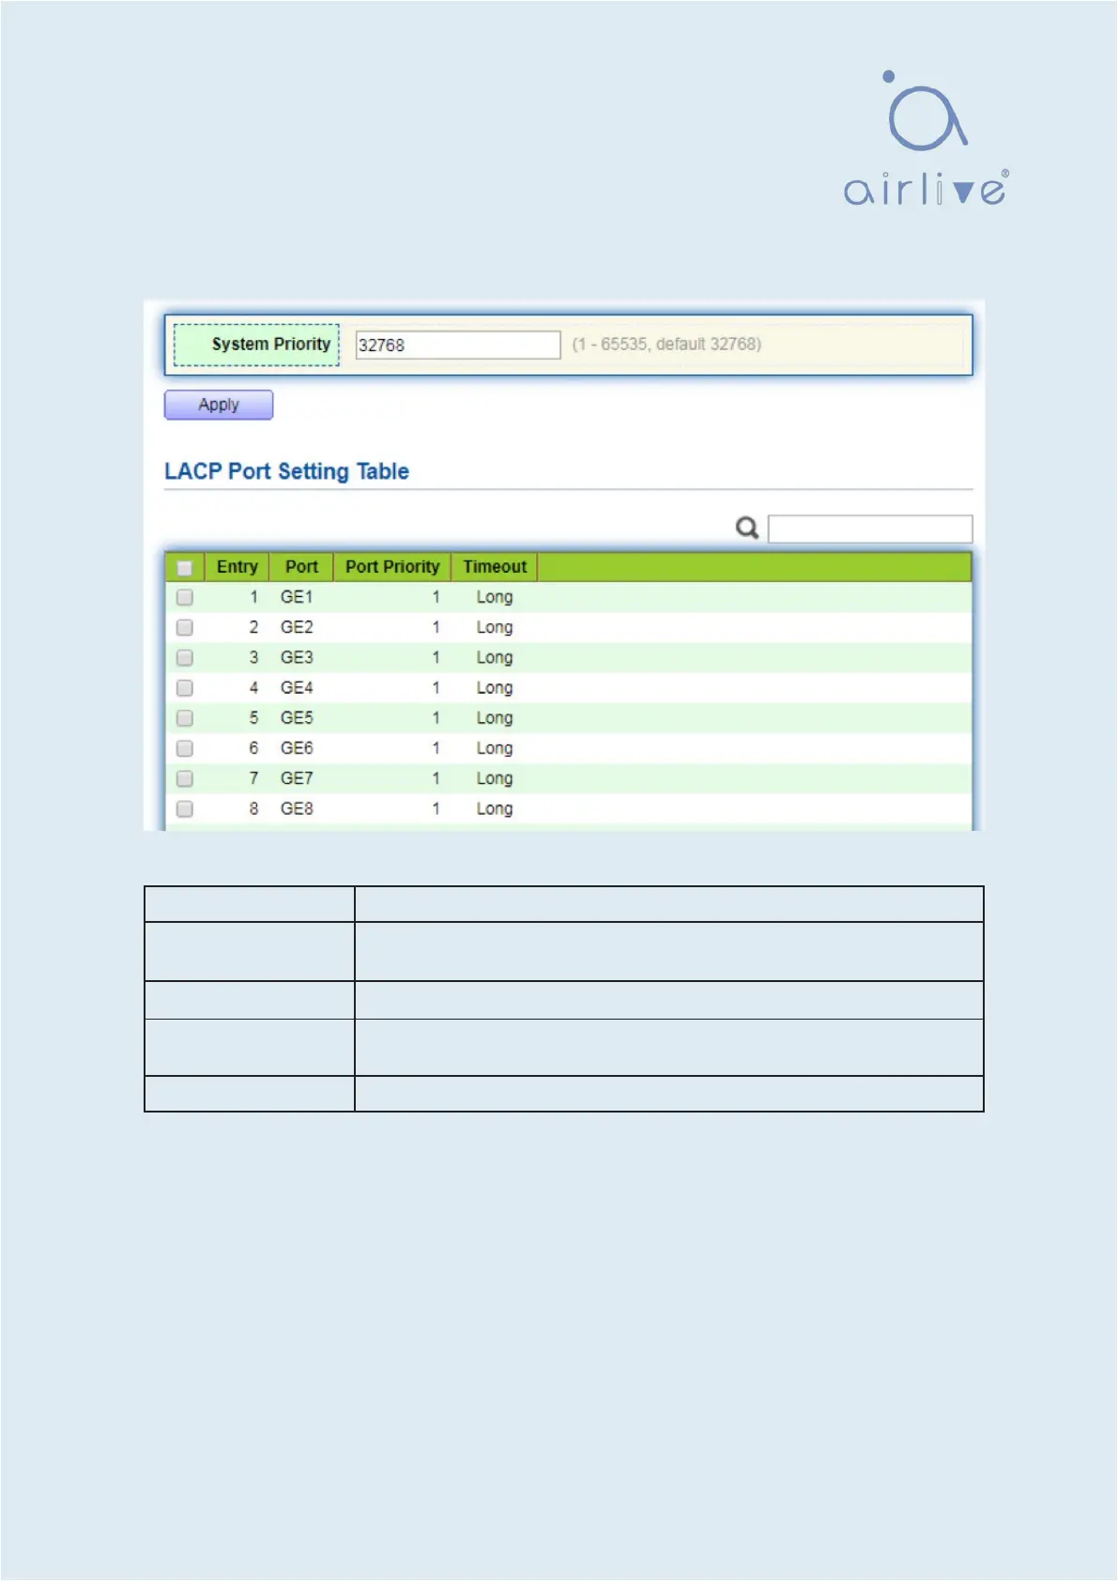Check the box for port GE1
This screenshot has height=1581, width=1118.
tap(185, 597)
